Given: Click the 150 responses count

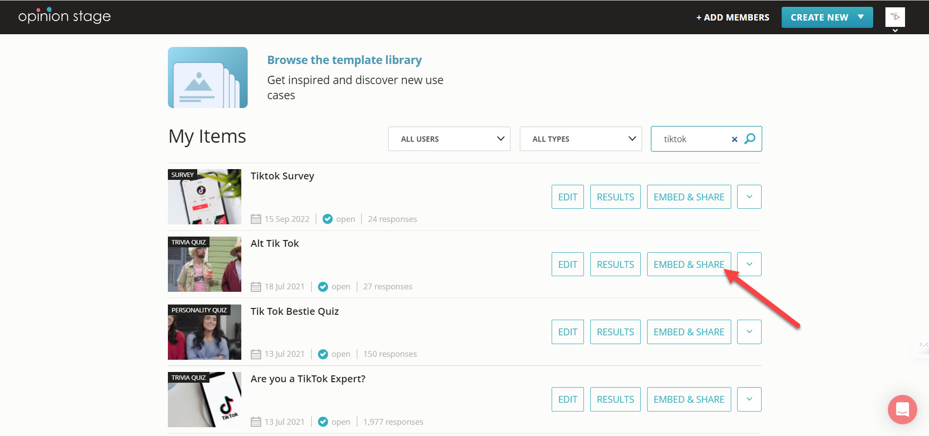Looking at the screenshot, I should (390, 354).
